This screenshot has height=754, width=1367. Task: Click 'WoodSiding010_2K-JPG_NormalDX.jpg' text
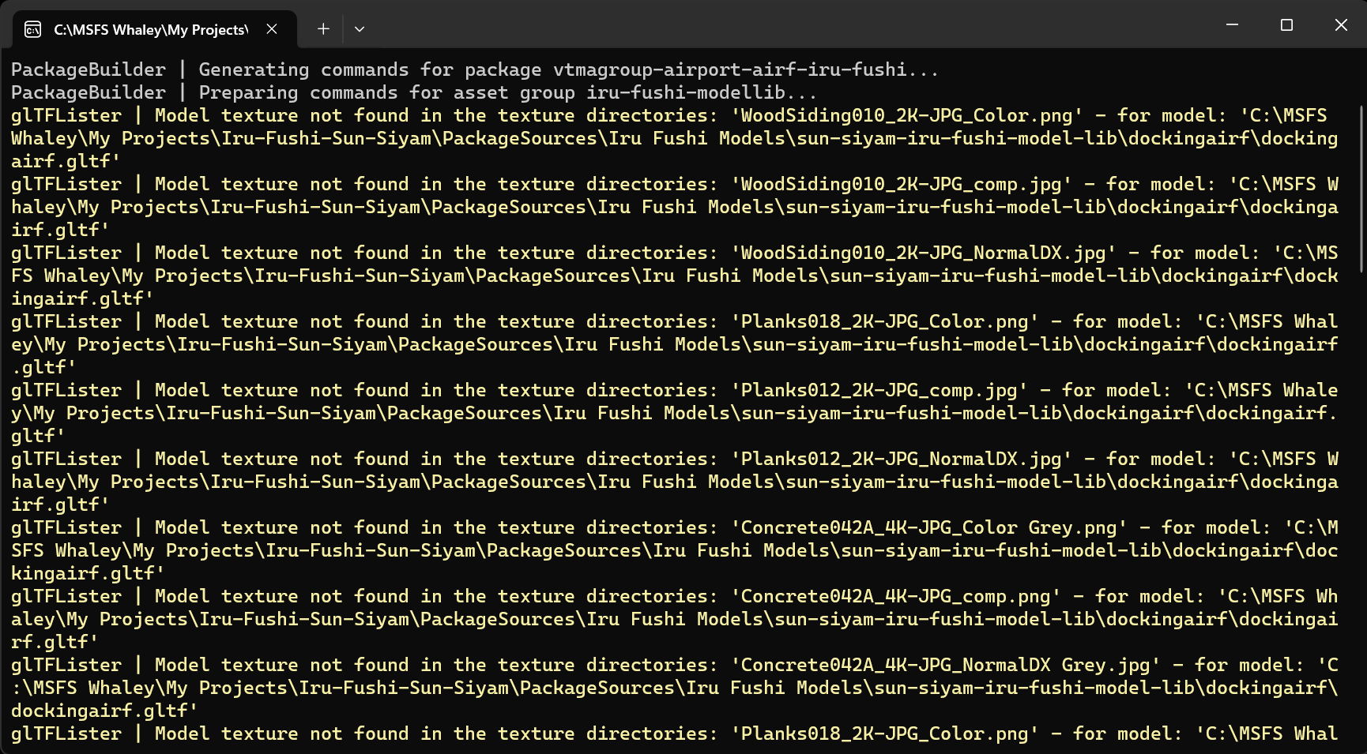click(924, 253)
